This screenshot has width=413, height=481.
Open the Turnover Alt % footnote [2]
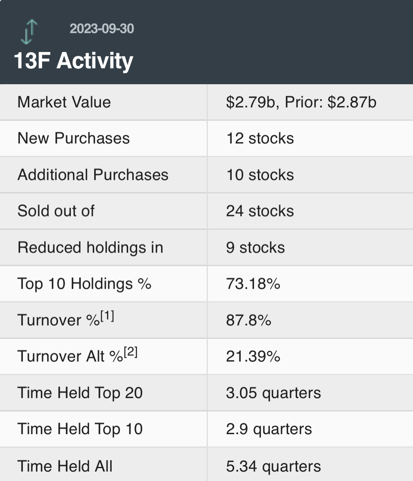pos(131,353)
